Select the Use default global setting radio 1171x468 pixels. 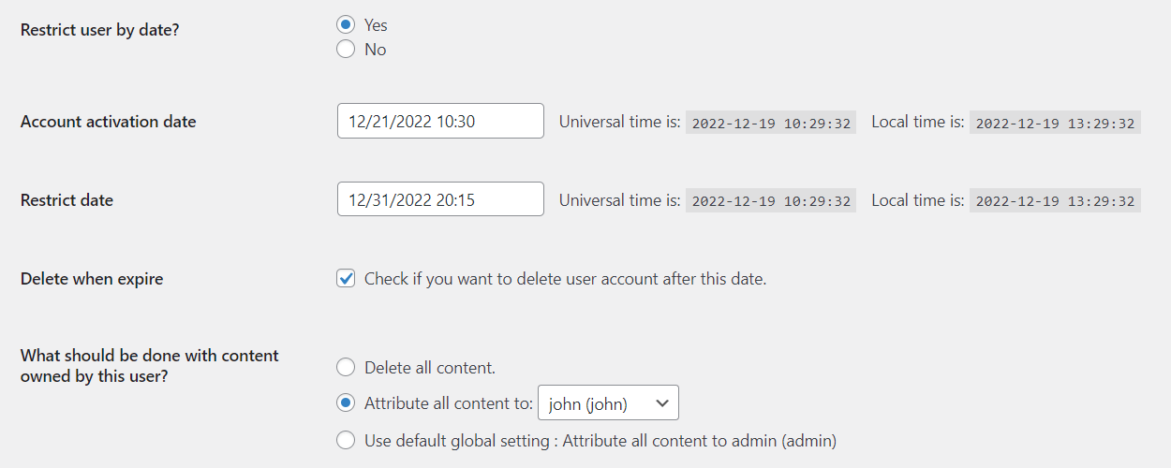point(346,440)
